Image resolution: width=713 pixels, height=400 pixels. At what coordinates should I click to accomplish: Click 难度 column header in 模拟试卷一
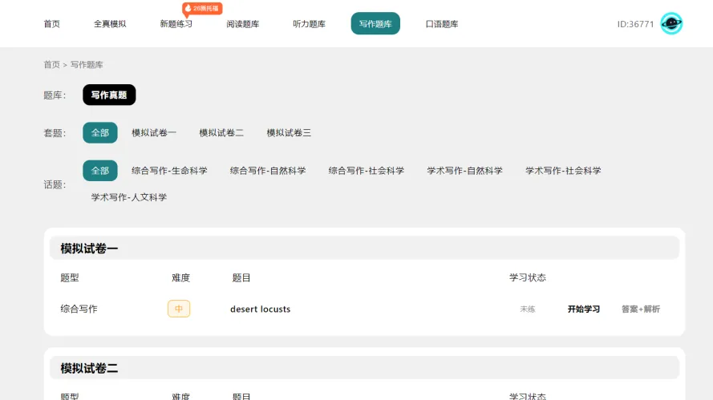[181, 277]
